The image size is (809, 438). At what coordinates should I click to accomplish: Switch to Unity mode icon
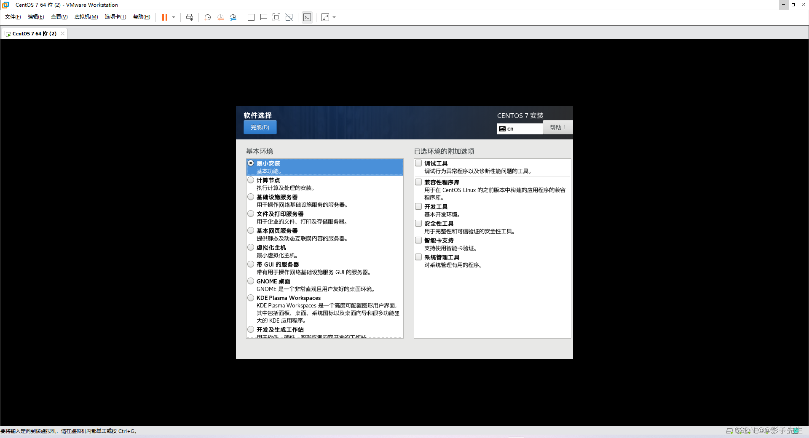(289, 17)
